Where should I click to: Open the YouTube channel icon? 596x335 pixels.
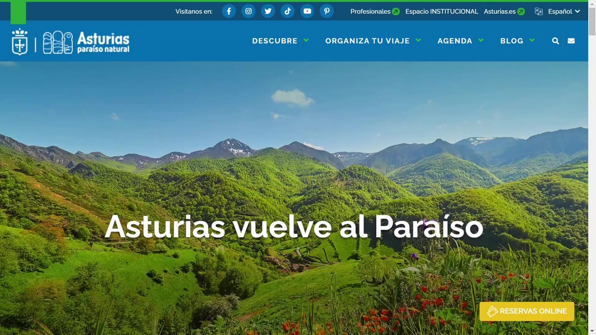307,11
